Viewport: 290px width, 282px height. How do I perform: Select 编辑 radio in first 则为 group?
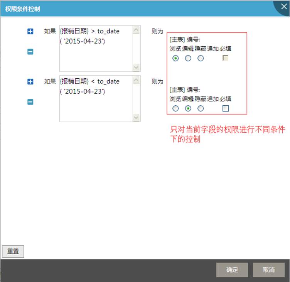[x=188, y=58]
